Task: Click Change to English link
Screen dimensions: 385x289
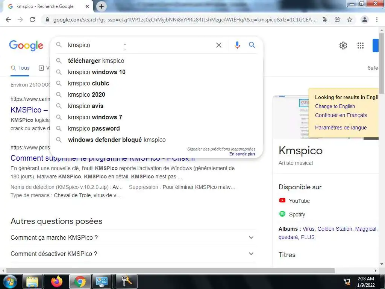Action: point(335,106)
